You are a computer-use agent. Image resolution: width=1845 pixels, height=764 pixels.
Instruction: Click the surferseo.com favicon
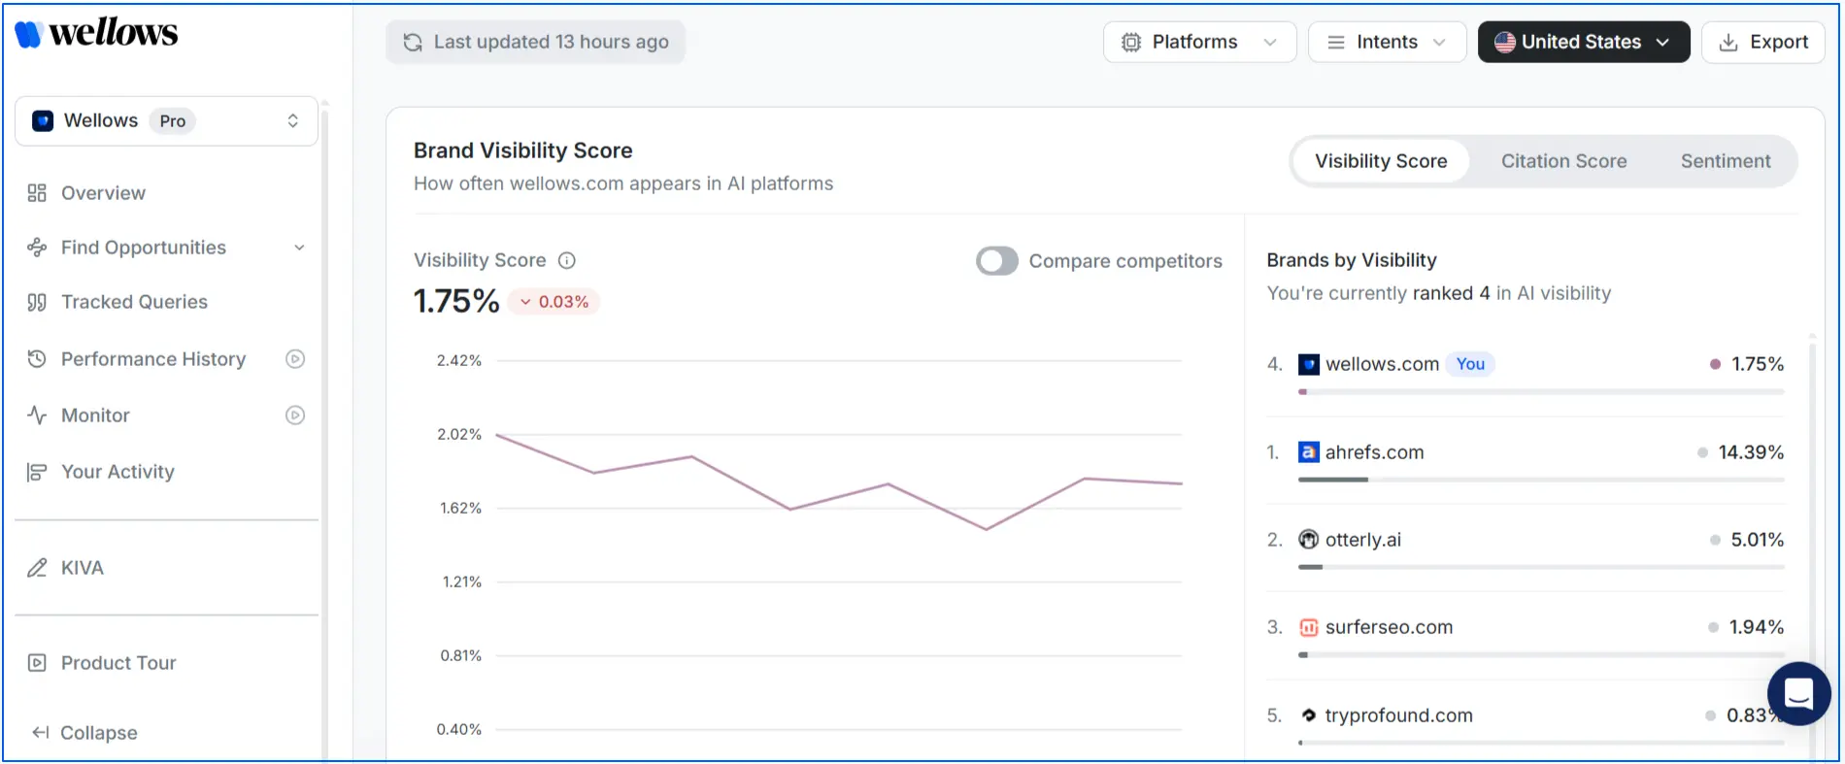[1309, 627]
